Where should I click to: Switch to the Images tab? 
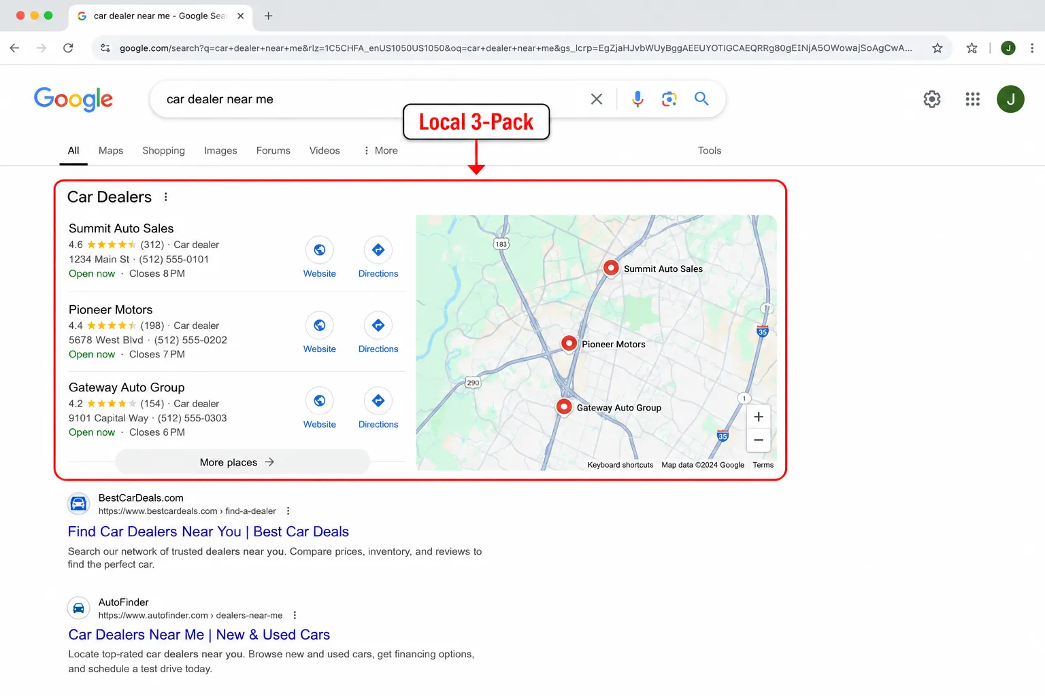pos(220,151)
